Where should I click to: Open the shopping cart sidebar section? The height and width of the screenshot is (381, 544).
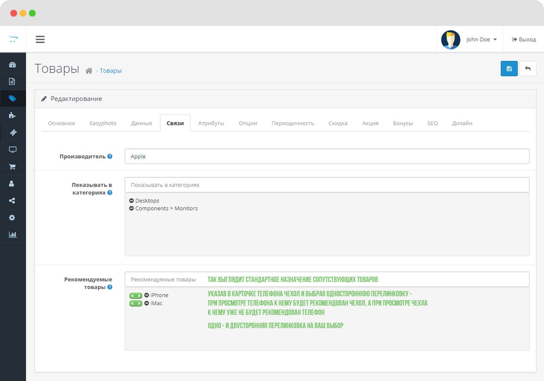(13, 167)
